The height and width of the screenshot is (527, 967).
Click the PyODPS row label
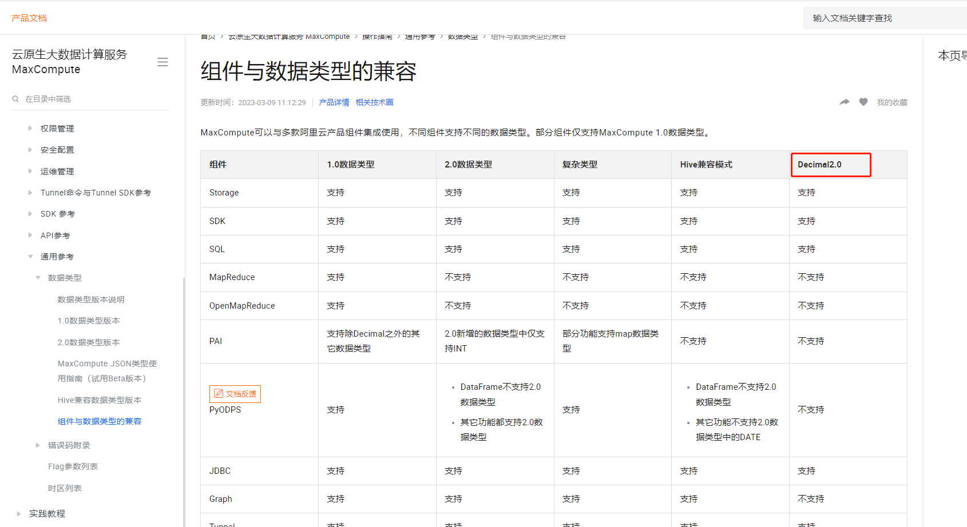[x=225, y=410]
